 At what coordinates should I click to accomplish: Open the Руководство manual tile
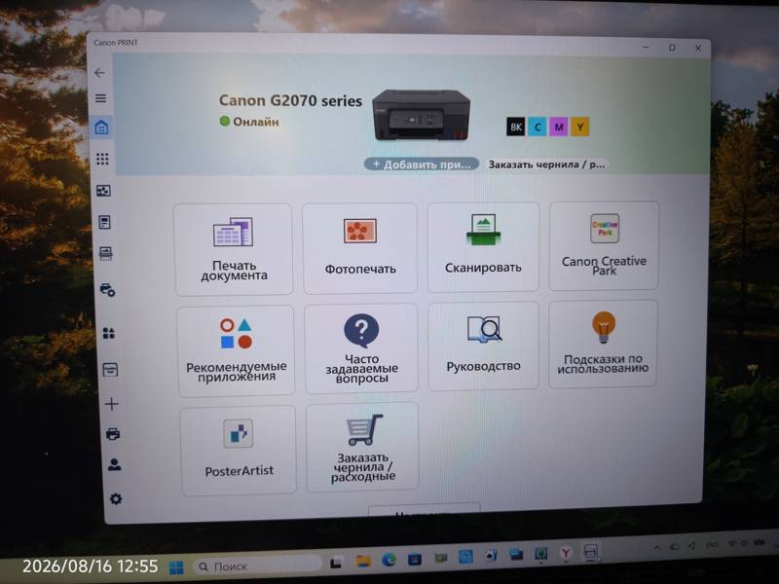pos(483,346)
